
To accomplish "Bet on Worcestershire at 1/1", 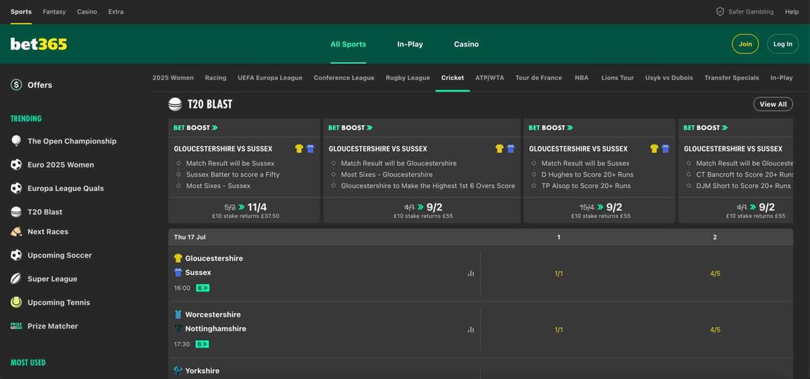I will point(558,330).
